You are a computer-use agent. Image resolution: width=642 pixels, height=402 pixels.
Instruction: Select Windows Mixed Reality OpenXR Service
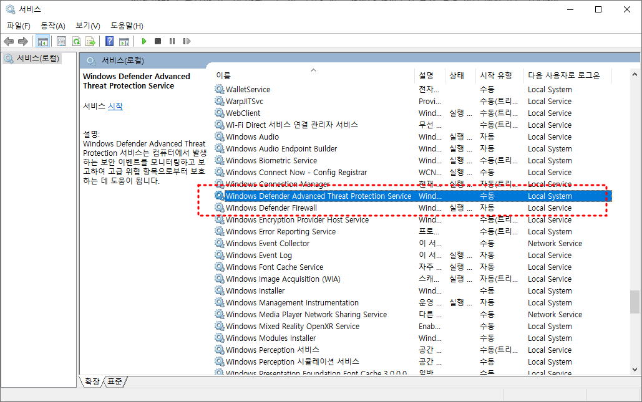412,327
